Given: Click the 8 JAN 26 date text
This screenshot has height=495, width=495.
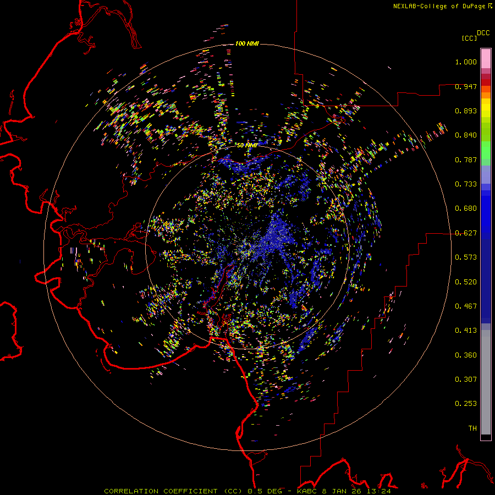Looking at the screenshot, I should pos(341,491).
